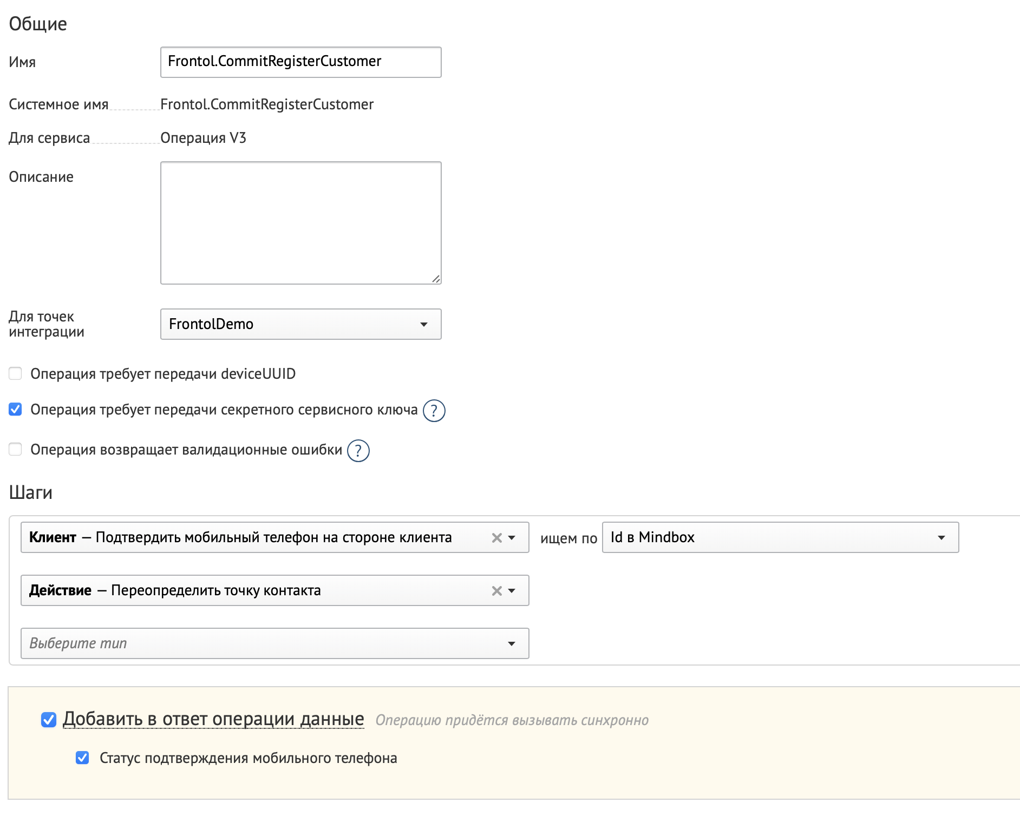Uncheck 'Добавить в ответ операции данные' checkbox
Viewport: 1020px width, 816px height.
[49, 720]
